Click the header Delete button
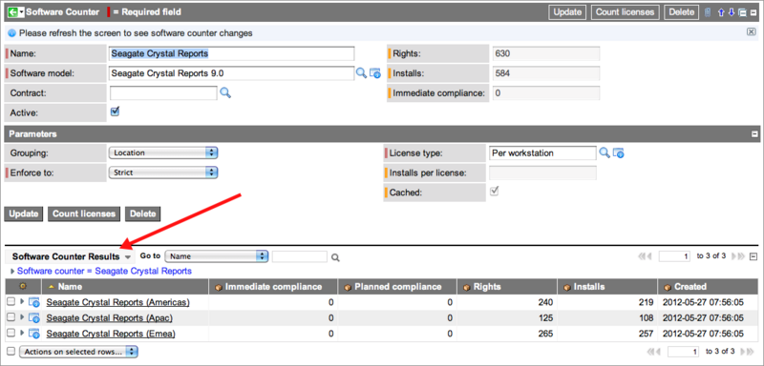Image resolution: width=764 pixels, height=366 pixels. tap(681, 12)
